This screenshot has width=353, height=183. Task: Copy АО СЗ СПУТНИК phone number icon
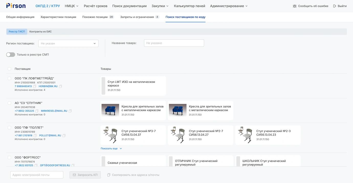click(x=37, y=111)
